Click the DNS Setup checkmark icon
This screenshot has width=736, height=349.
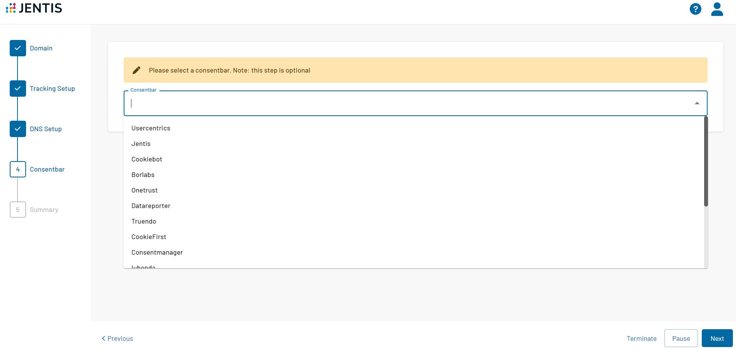tap(18, 129)
